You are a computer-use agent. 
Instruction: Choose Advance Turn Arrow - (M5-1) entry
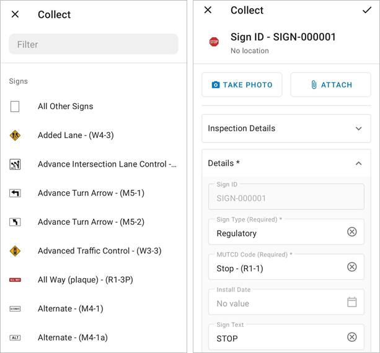point(94,193)
